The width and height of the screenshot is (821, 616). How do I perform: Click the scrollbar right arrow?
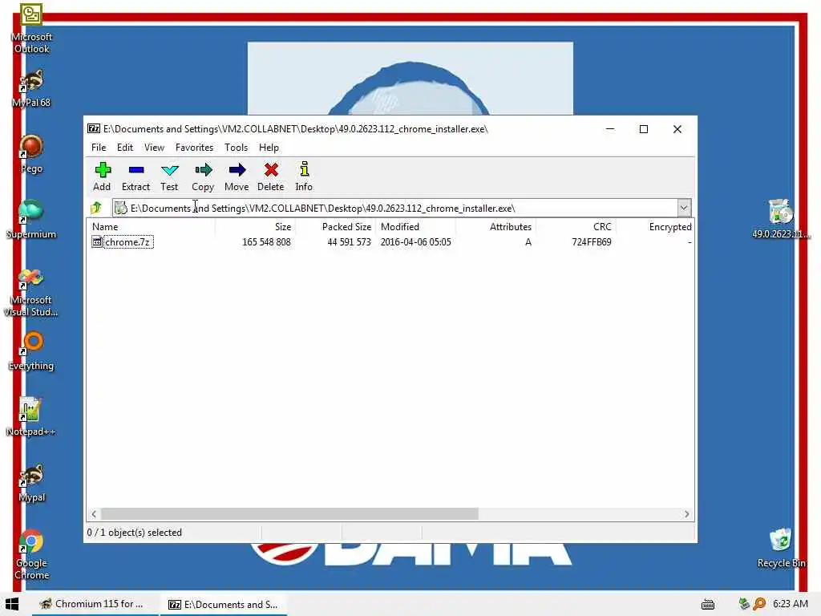(686, 514)
